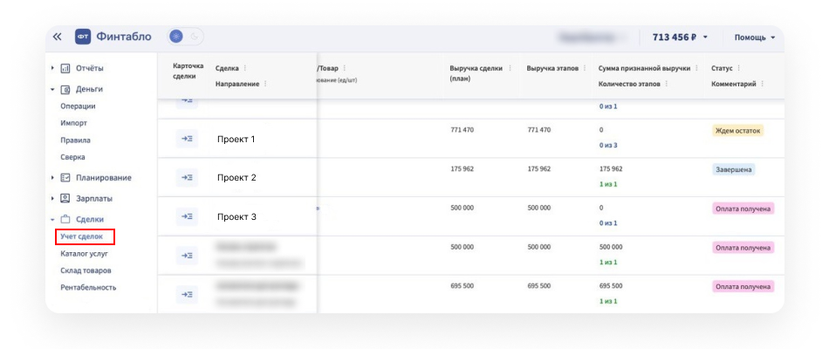Open deal card for Проект 1
Screen dimensions: 829x349
(x=188, y=139)
